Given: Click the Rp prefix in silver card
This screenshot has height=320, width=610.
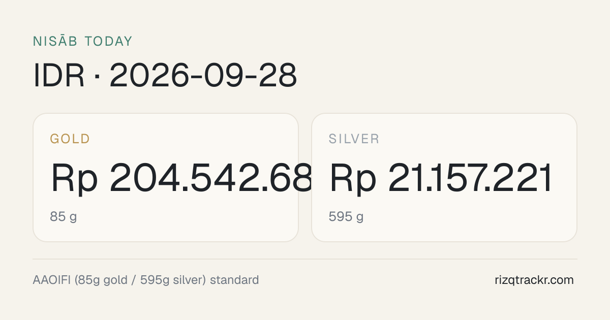Looking at the screenshot, I should [353, 180].
